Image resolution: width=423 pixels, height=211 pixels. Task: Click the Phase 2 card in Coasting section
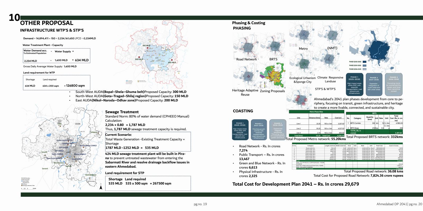click(259, 129)
